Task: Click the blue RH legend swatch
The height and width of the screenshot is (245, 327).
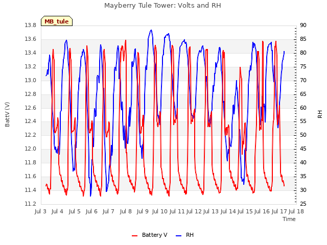Action: [x=179, y=236]
